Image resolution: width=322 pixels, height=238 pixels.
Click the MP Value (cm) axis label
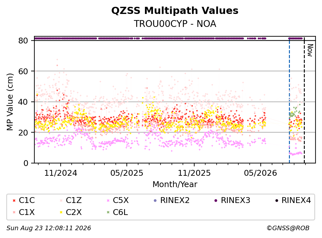(10, 102)
